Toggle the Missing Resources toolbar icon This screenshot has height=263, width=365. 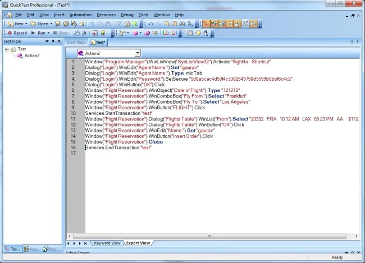pyautogui.click(x=245, y=24)
